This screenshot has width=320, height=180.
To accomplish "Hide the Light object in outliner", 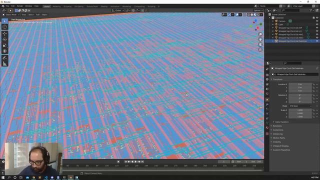I will coord(317,24).
